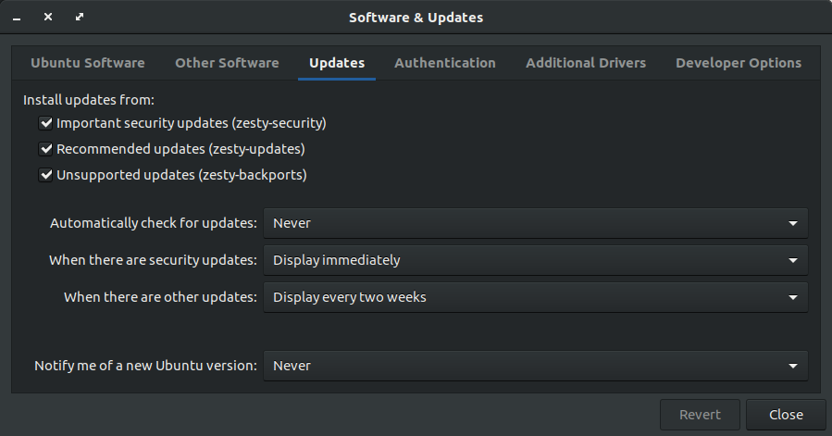Click arrow icon of Display immediately dropdown

(793, 260)
